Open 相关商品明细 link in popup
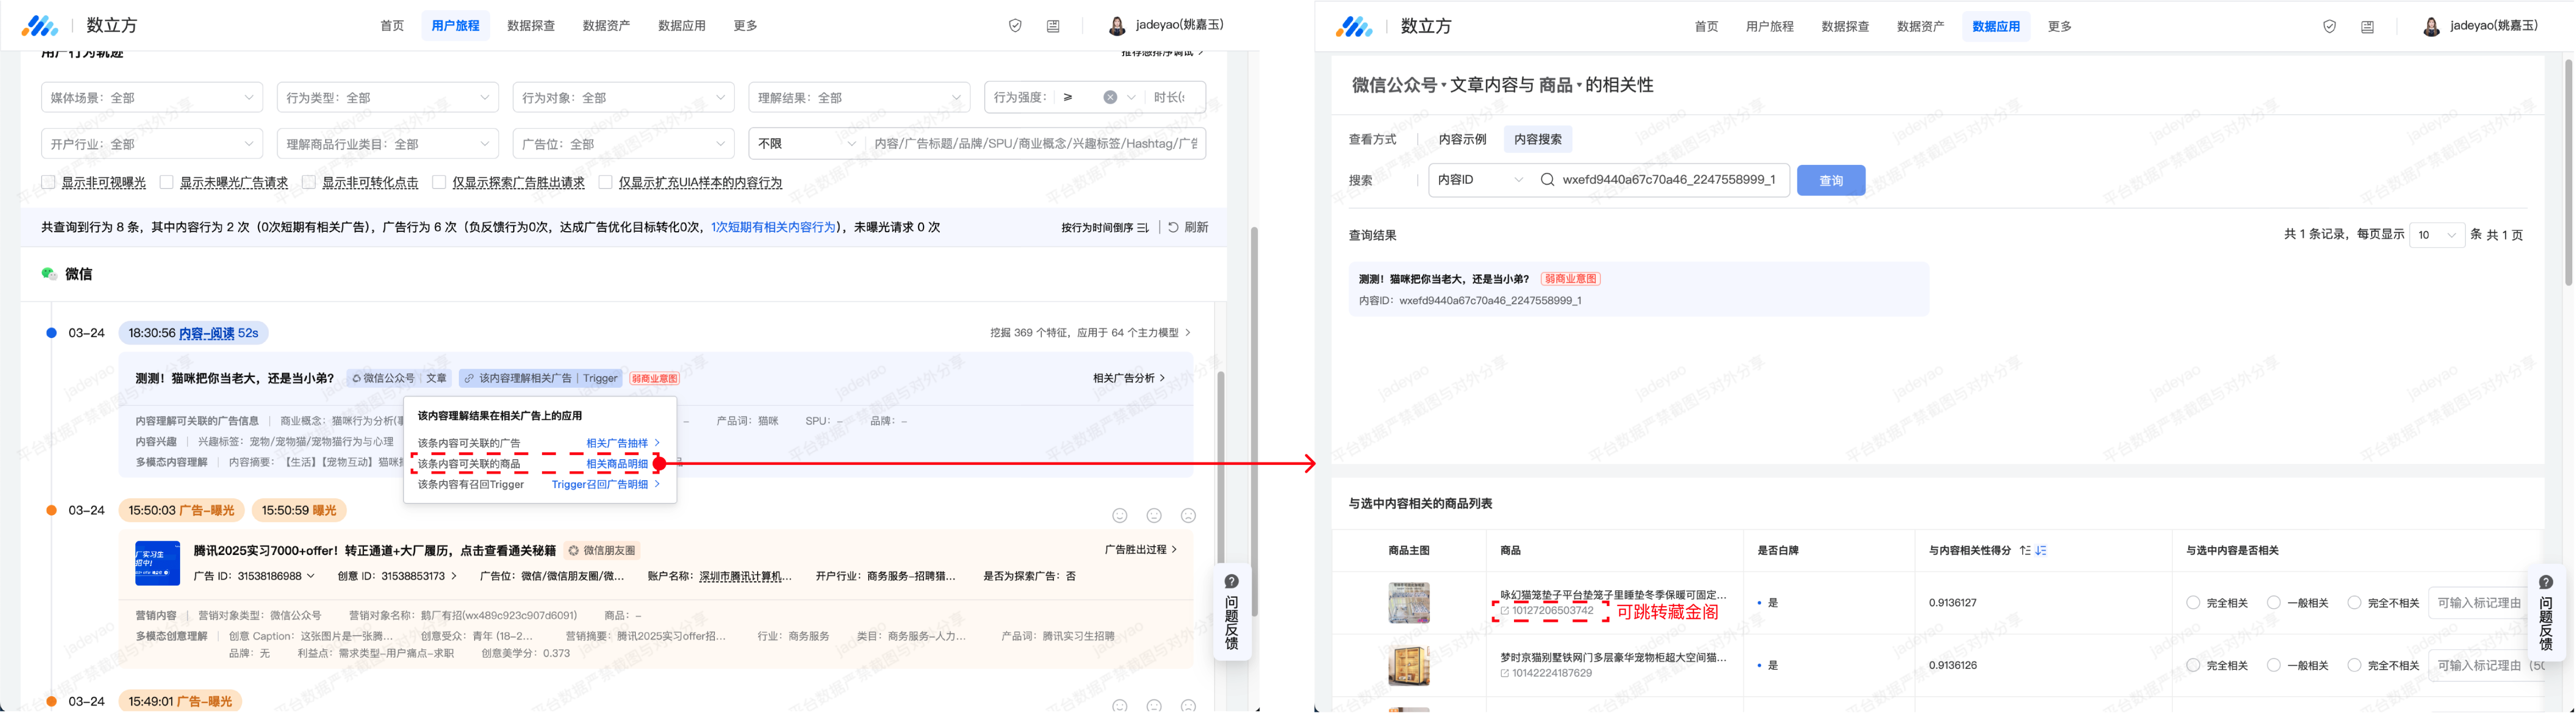 (x=617, y=464)
